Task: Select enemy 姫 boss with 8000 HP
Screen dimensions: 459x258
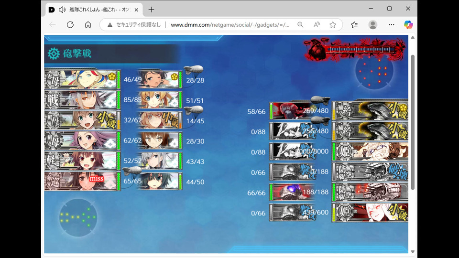Action: pos(370,151)
